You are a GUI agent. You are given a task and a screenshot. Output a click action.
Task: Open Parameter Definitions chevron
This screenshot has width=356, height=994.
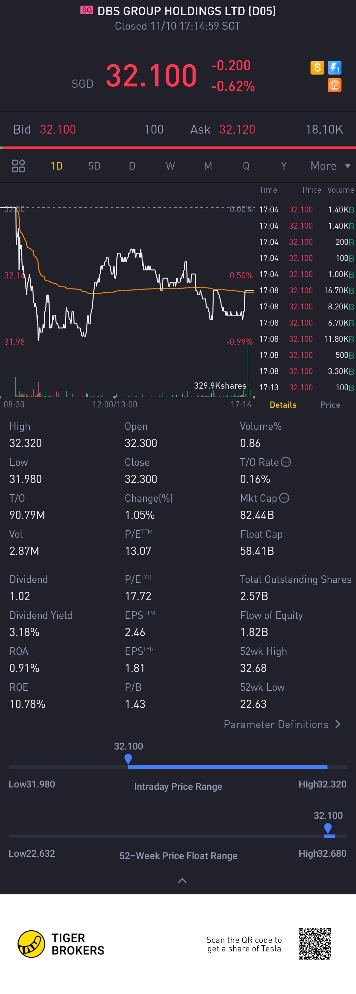(338, 724)
